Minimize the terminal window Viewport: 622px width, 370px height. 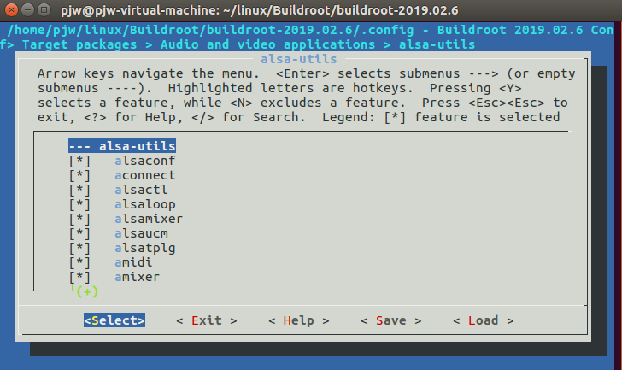tap(27, 10)
